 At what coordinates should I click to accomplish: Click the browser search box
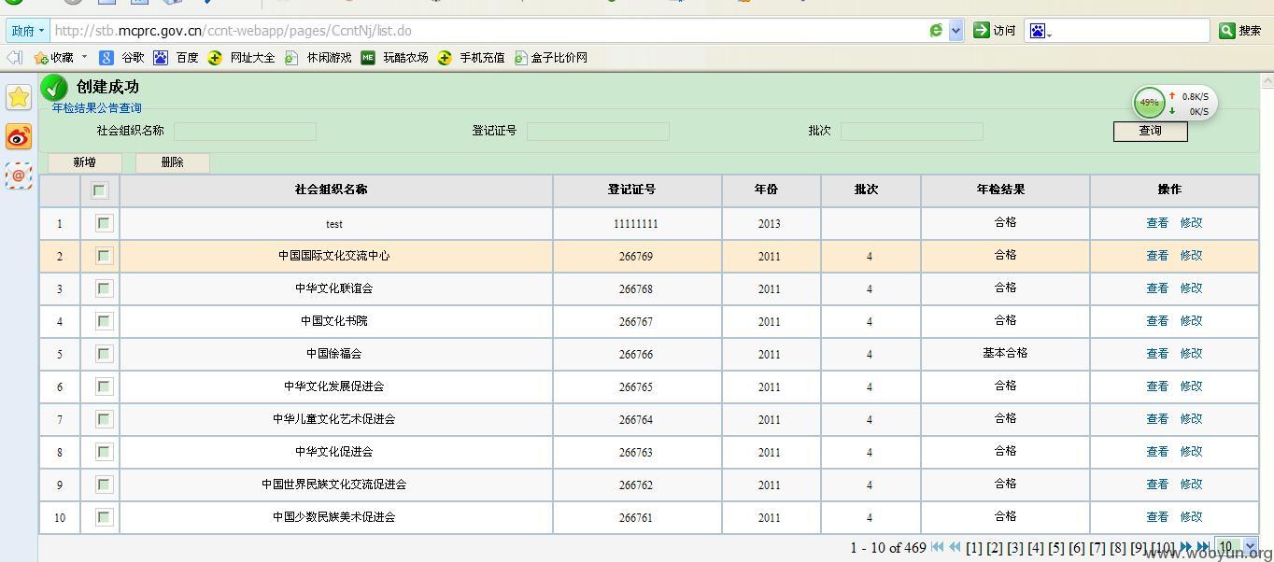1127,31
